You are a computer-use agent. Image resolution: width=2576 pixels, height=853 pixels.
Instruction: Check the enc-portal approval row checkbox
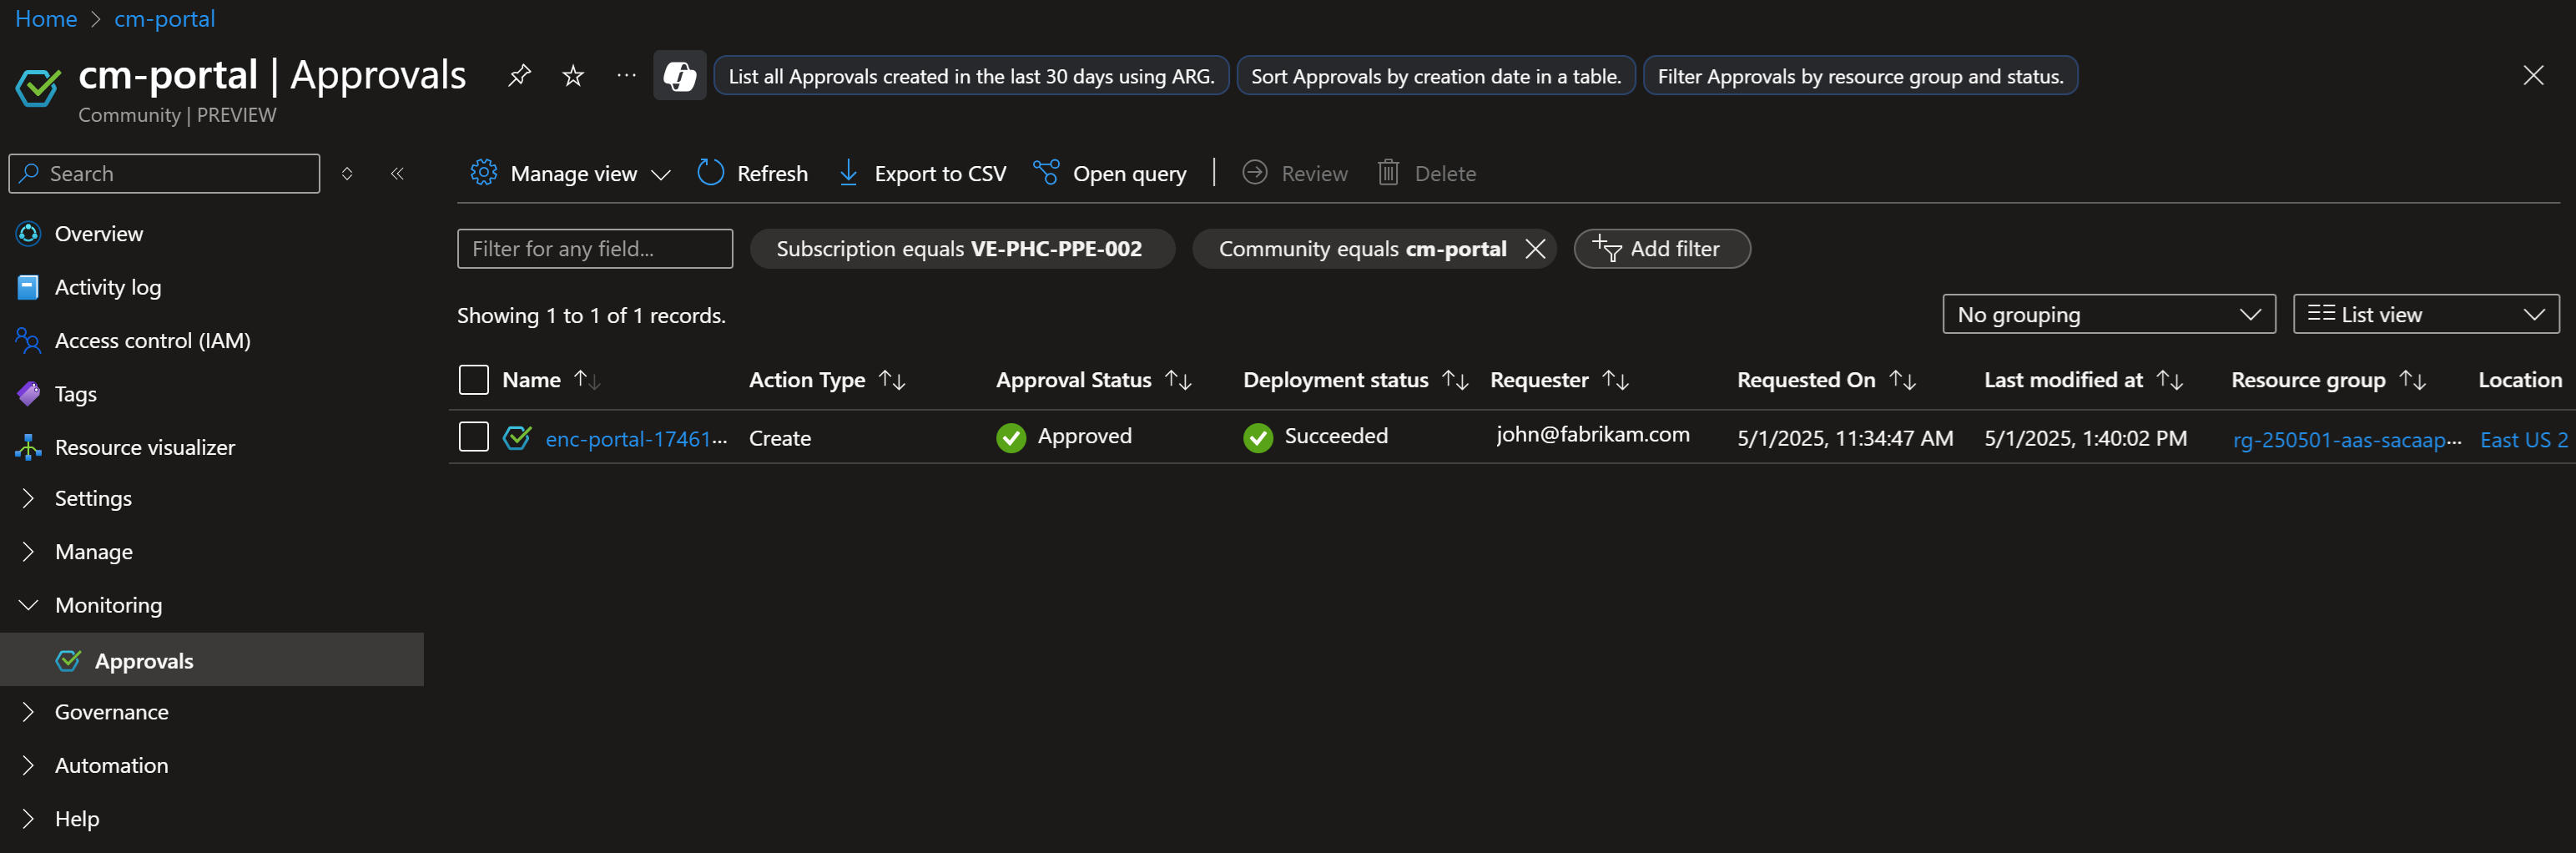pyautogui.click(x=473, y=437)
